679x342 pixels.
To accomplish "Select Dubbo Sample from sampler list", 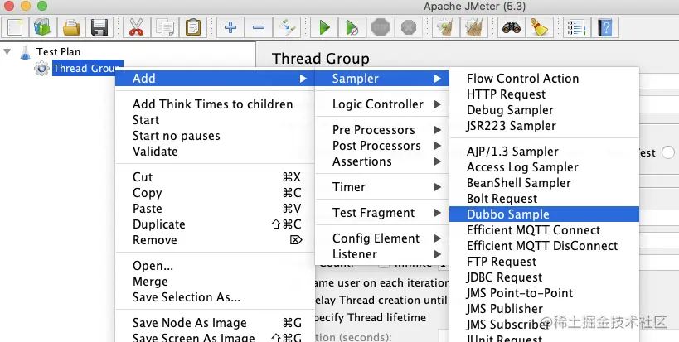I will (x=544, y=214).
